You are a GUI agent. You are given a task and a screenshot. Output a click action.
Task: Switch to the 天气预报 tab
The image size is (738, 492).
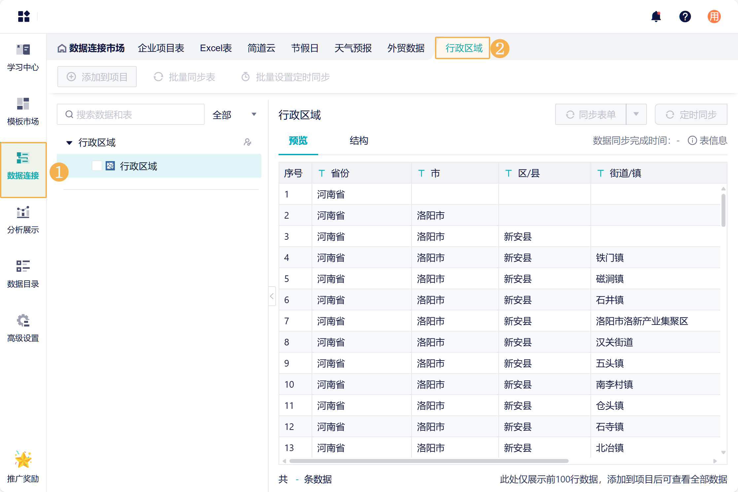click(x=353, y=48)
